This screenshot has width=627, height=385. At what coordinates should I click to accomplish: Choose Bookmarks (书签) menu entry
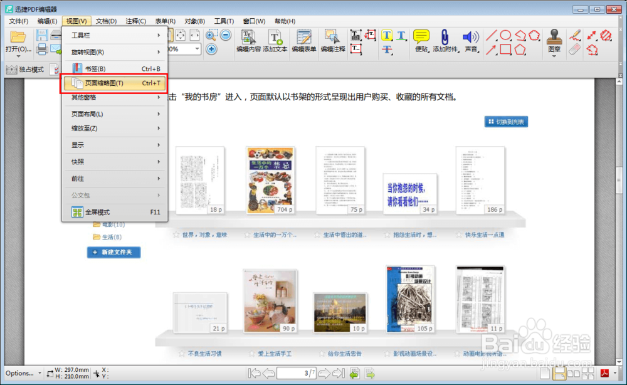[x=115, y=69]
